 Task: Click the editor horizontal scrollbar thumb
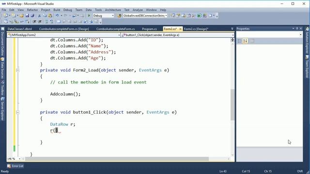point(117,159)
